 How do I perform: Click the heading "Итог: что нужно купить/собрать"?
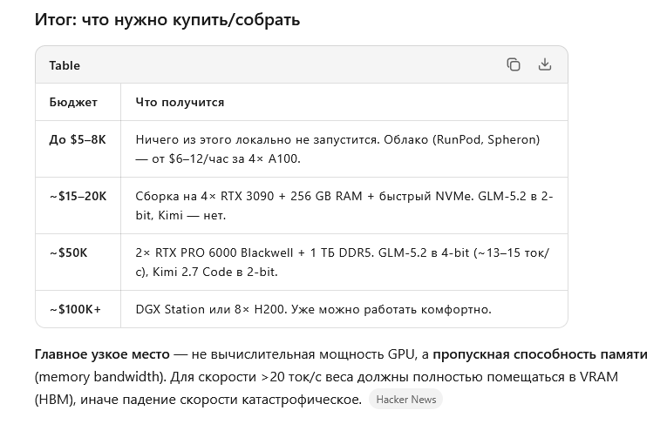tap(167, 19)
